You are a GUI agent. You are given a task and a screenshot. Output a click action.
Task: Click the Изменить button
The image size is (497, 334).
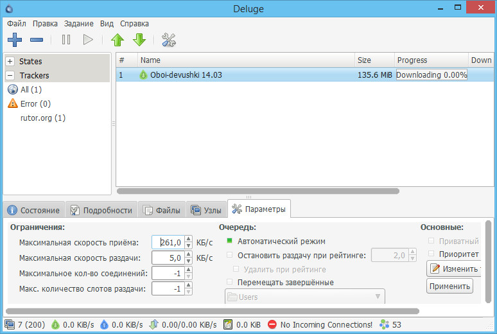(455, 268)
